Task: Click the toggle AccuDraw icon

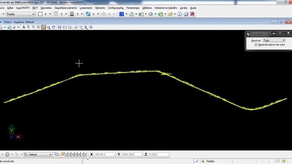Action: 186,14
